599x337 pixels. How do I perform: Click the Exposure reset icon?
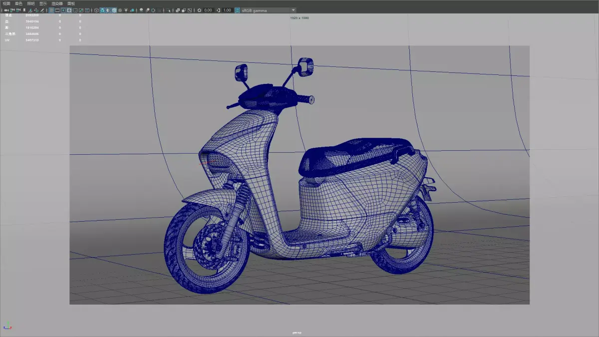click(x=199, y=10)
